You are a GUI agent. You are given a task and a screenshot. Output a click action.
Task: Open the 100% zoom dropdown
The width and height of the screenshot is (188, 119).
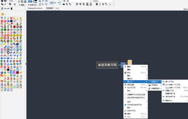12,1
